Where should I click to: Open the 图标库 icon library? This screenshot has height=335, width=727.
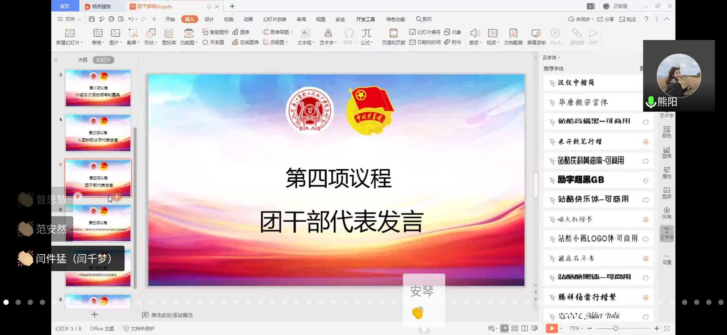169,37
